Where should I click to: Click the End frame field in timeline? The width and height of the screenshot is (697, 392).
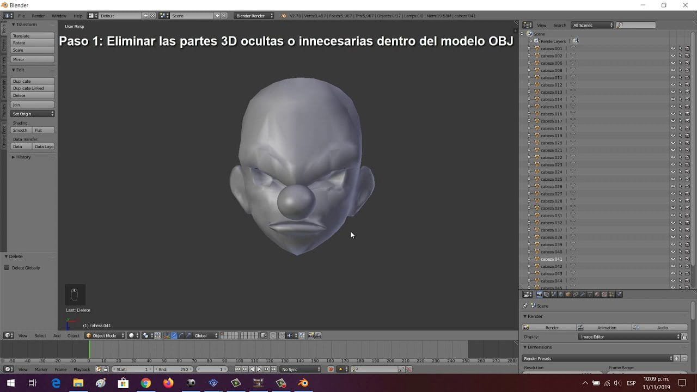point(174,369)
